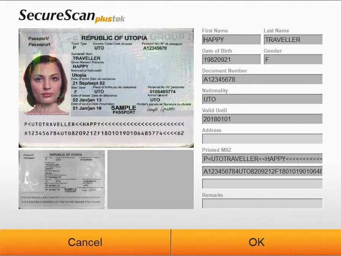The image size is (341, 256).
Task: Click the Document Number label
Action: (x=225, y=71)
